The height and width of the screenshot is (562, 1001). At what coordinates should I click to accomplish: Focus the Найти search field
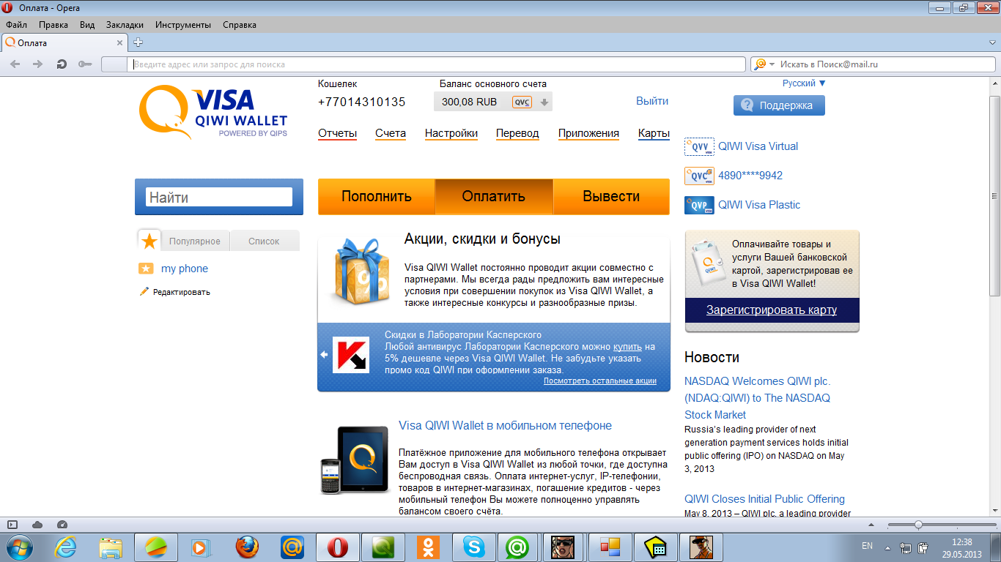coord(219,197)
